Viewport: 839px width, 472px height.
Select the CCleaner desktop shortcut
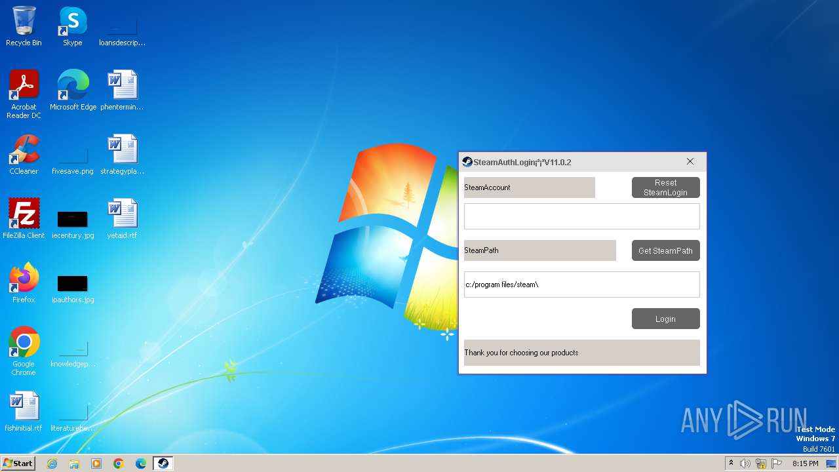click(24, 155)
